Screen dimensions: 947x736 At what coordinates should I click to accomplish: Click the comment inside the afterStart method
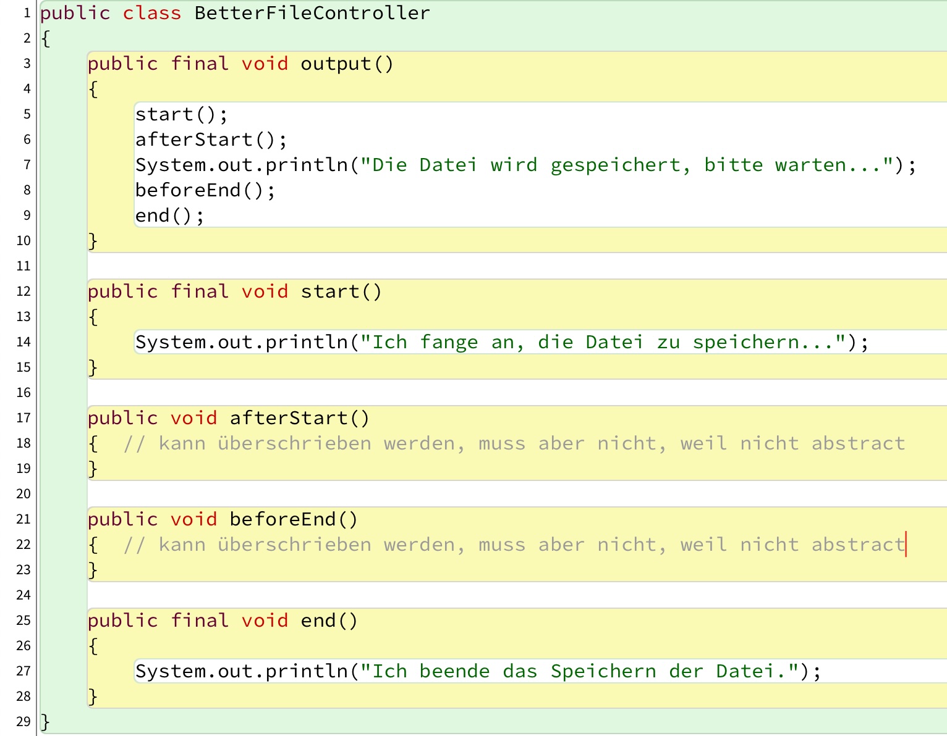(513, 443)
